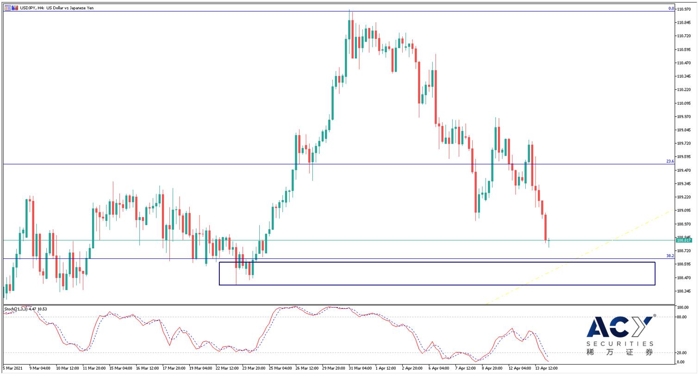The width and height of the screenshot is (698, 377).
Task: Click the 110.970 price axis label
Action: click(x=684, y=9)
